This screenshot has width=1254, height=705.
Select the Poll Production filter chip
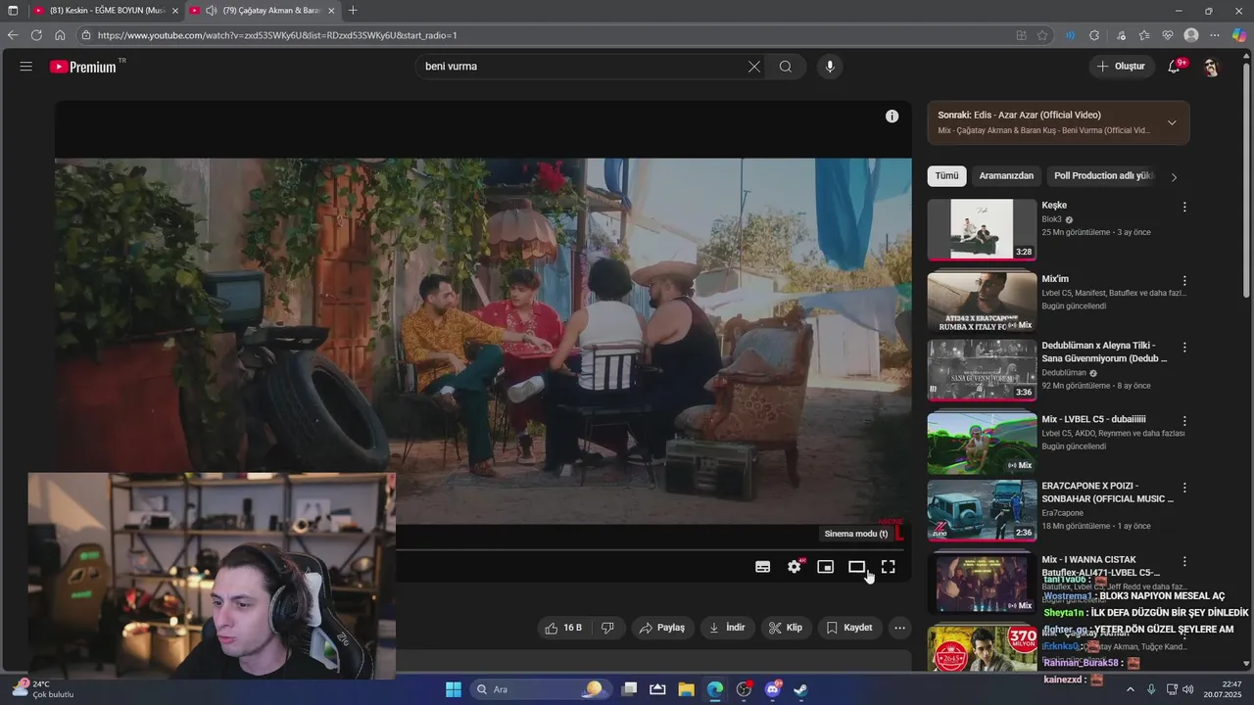tap(1104, 176)
